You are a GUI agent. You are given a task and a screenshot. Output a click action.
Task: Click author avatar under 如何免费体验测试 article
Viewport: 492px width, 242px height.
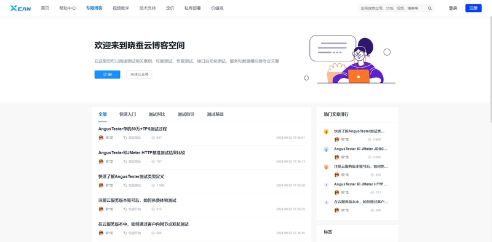click(101, 209)
